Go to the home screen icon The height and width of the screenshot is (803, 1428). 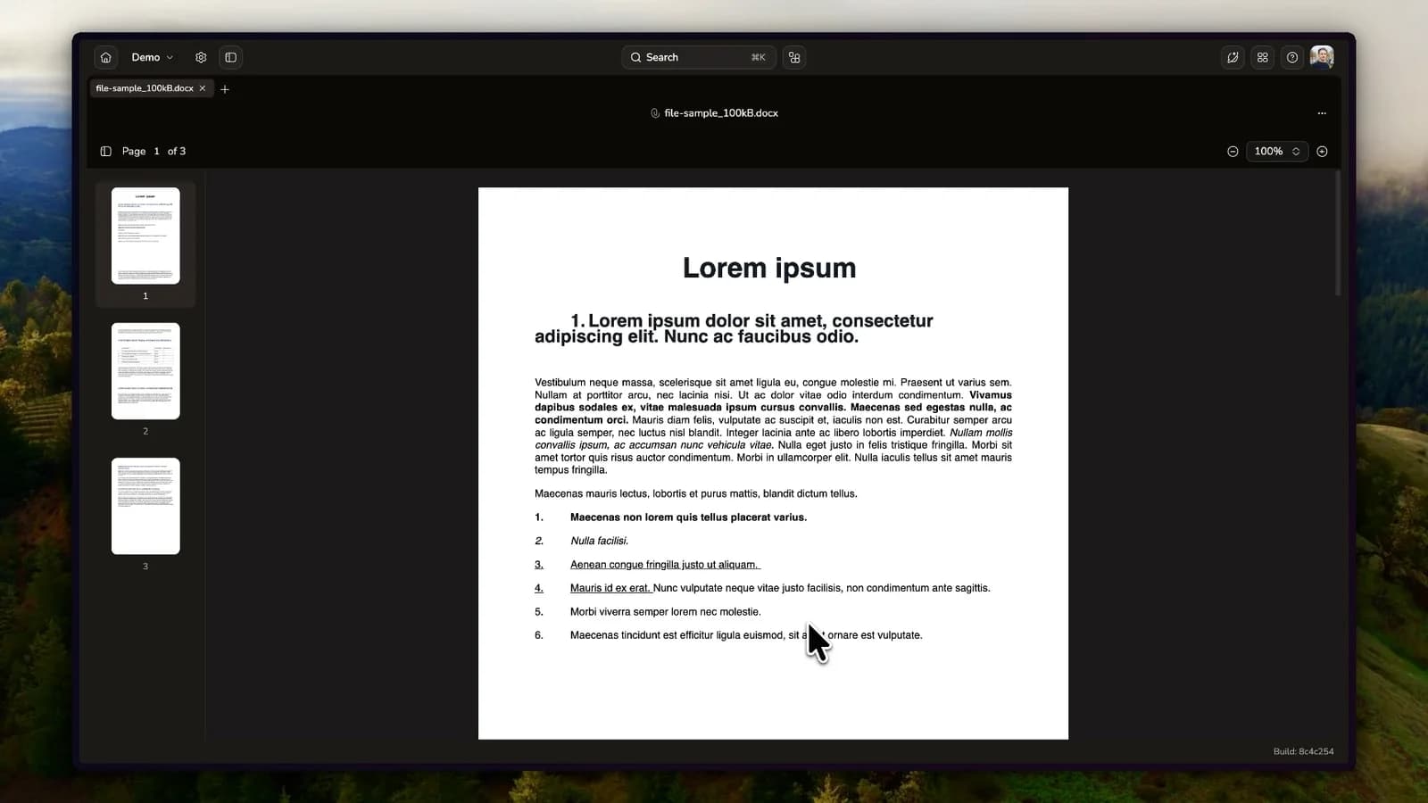(105, 57)
